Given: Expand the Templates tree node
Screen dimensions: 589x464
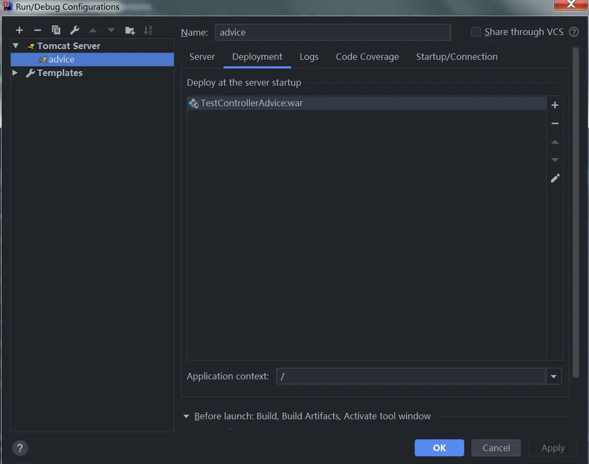Looking at the screenshot, I should (15, 73).
